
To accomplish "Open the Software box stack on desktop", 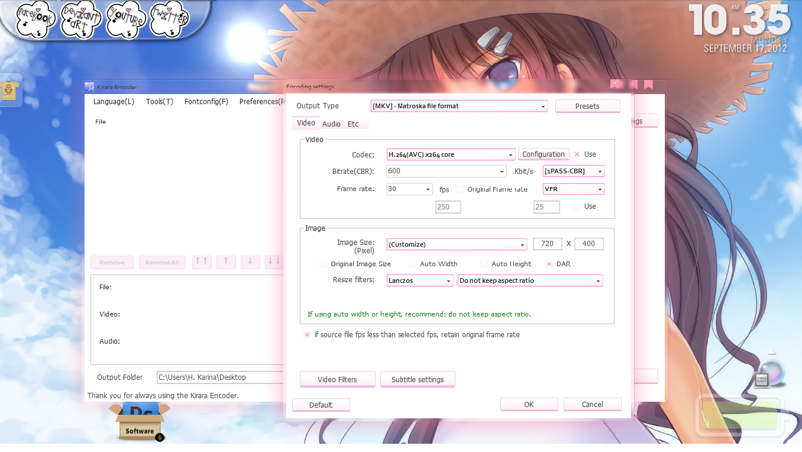I will pyautogui.click(x=140, y=422).
